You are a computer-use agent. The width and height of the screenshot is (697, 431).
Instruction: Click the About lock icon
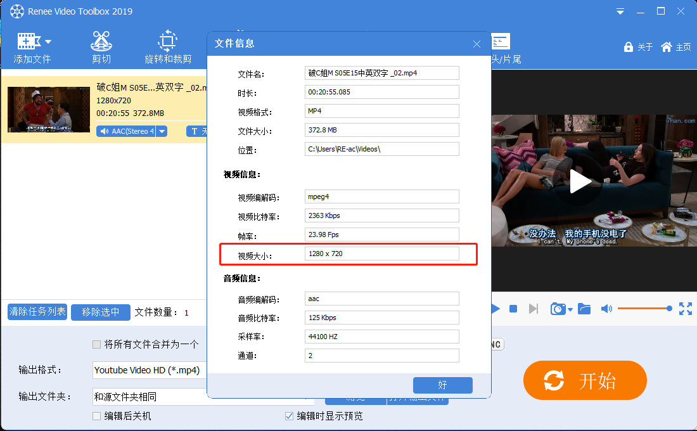[x=628, y=47]
